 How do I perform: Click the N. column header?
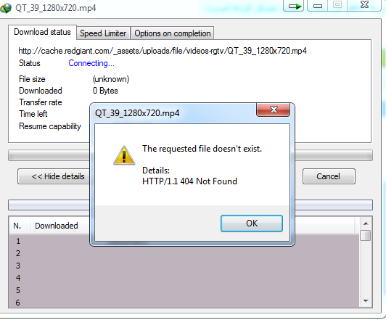coord(17,226)
